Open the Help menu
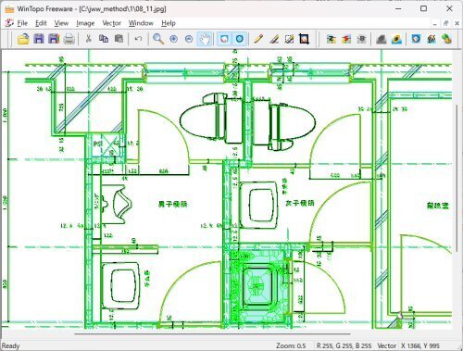This screenshot has width=463, height=351. click(169, 23)
